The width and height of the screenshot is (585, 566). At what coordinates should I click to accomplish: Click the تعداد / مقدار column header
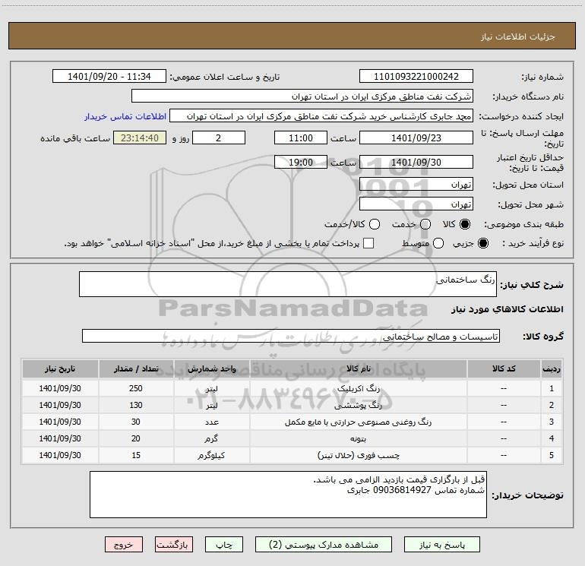tap(136, 368)
